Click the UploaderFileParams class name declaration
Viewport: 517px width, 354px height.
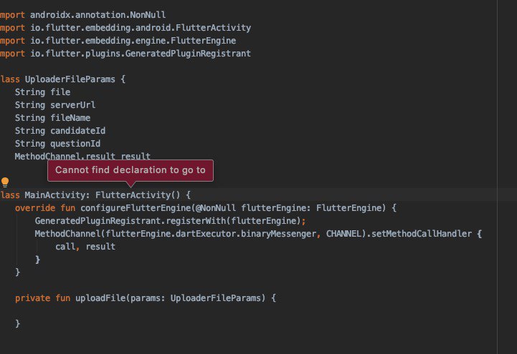70,79
